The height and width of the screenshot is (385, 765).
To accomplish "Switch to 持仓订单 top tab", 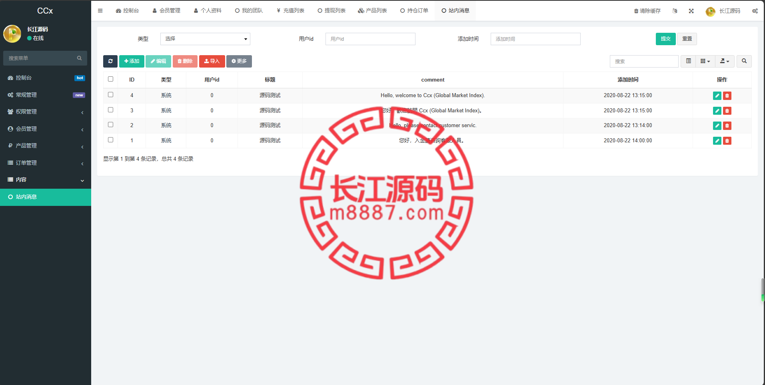I will [414, 11].
